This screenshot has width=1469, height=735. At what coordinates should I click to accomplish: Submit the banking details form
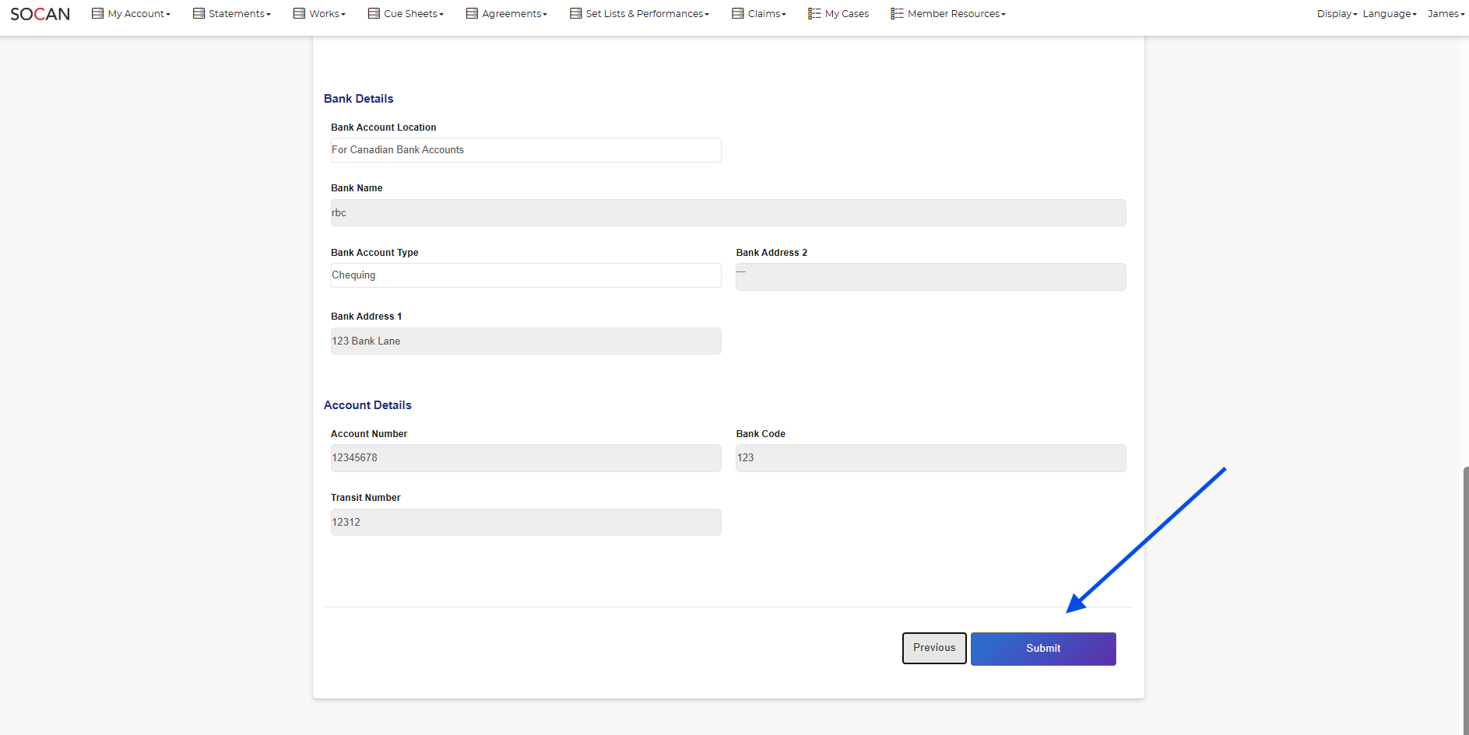1042,649
